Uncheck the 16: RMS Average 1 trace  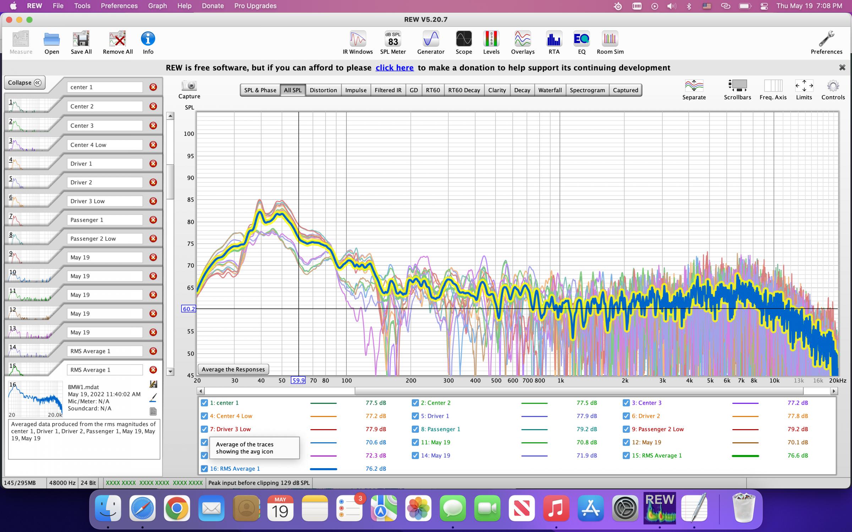point(204,469)
